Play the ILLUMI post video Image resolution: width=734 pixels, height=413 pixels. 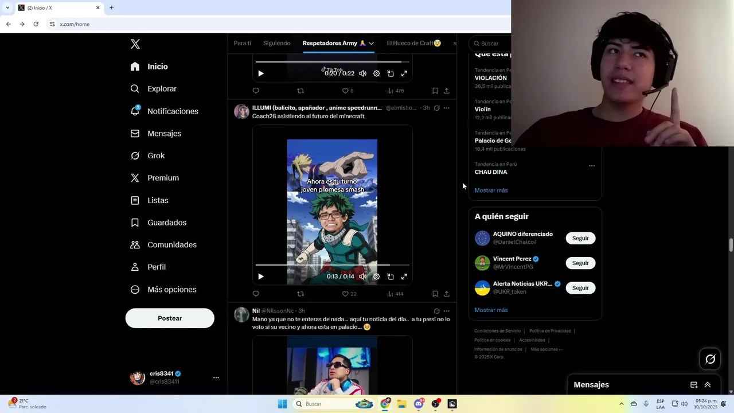pos(261,276)
